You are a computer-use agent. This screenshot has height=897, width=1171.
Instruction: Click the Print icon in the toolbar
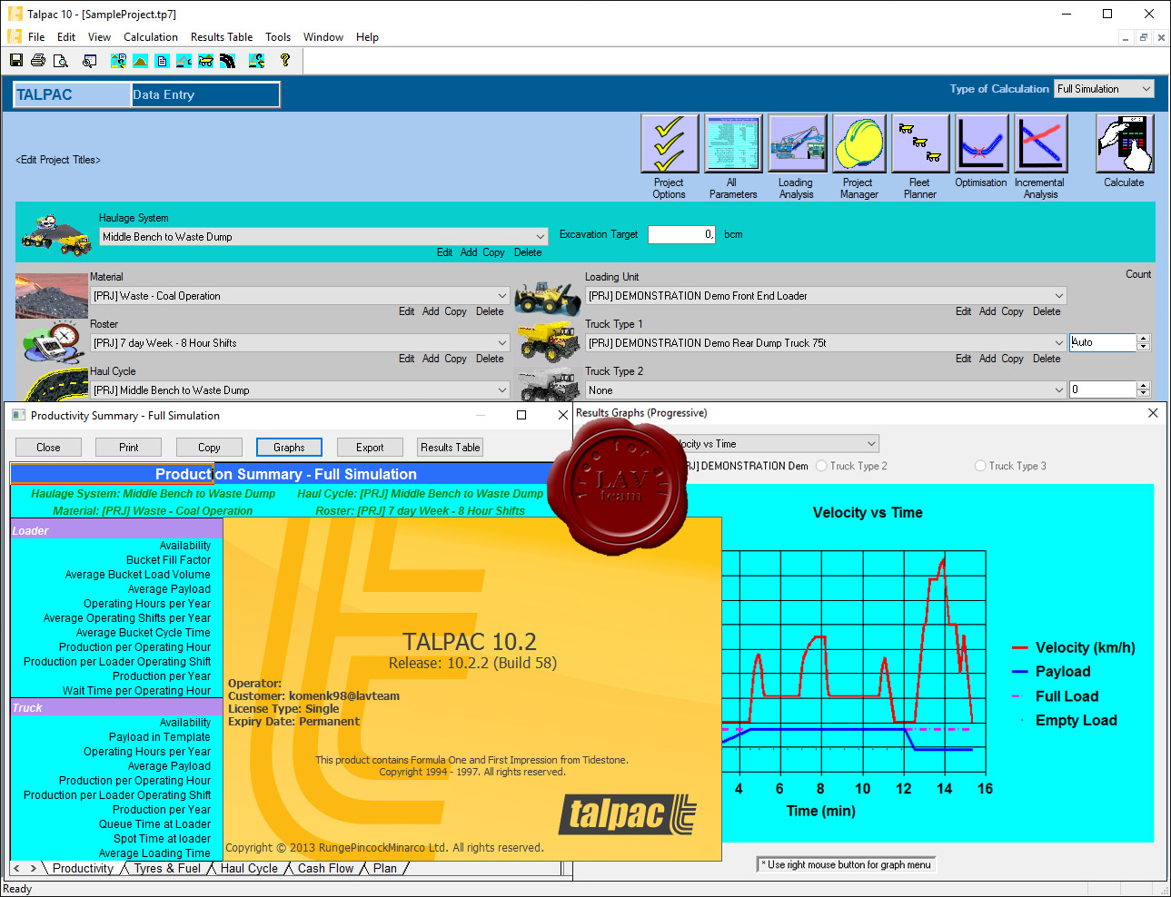(38, 60)
